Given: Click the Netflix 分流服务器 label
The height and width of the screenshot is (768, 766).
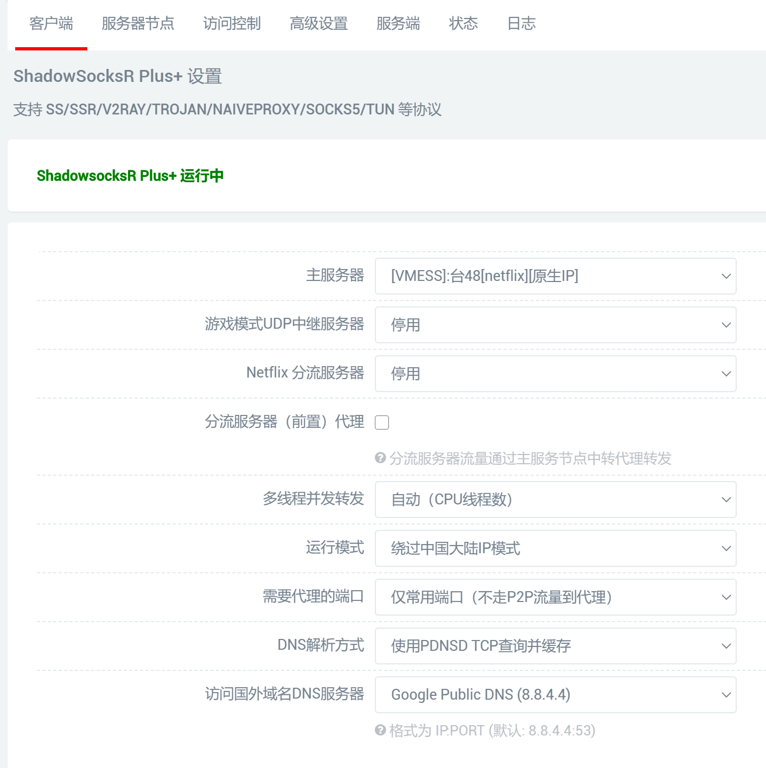Looking at the screenshot, I should (x=305, y=373).
